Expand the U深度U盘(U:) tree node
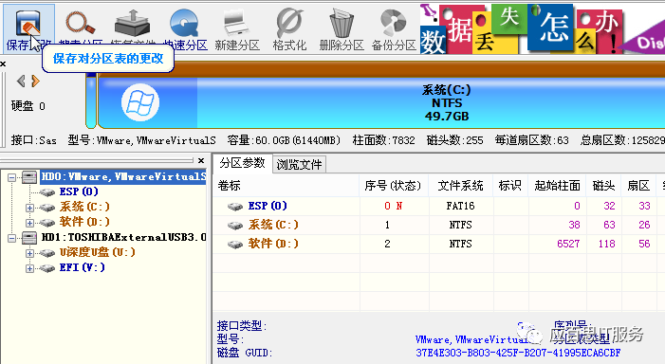This screenshot has height=364, width=665. [29, 253]
